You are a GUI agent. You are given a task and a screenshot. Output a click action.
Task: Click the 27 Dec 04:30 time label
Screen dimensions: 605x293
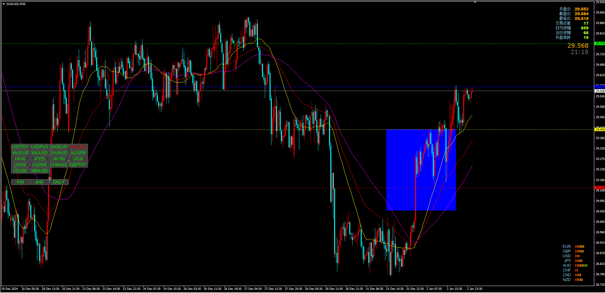[x=253, y=289]
